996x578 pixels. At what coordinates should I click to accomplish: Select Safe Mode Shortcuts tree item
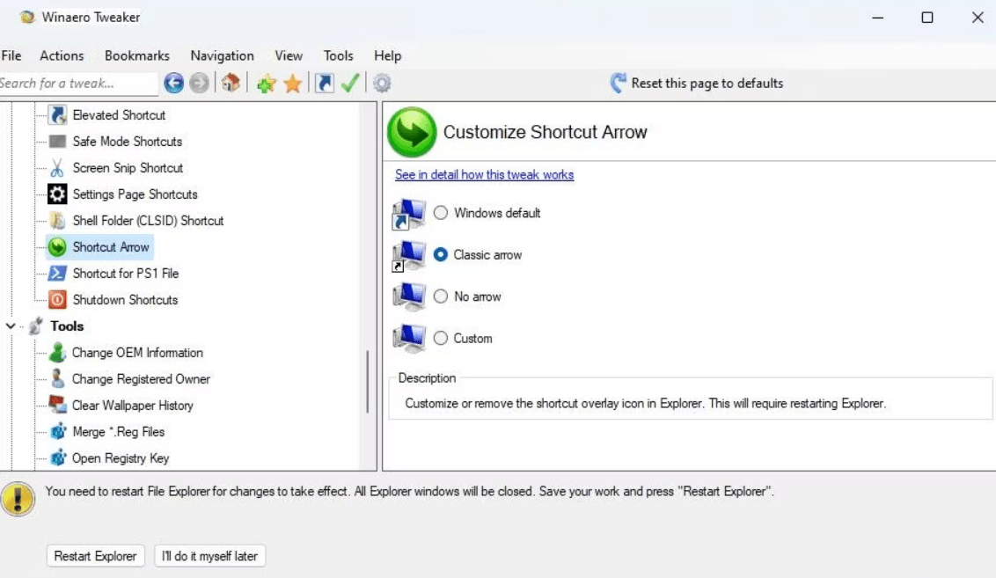(x=127, y=141)
